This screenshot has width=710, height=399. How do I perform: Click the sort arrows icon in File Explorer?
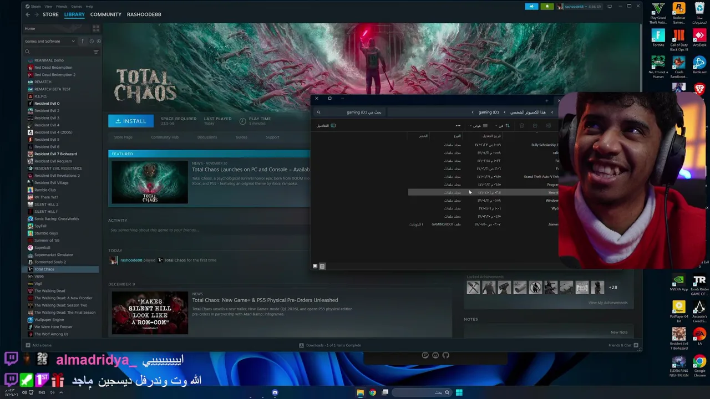507,126
